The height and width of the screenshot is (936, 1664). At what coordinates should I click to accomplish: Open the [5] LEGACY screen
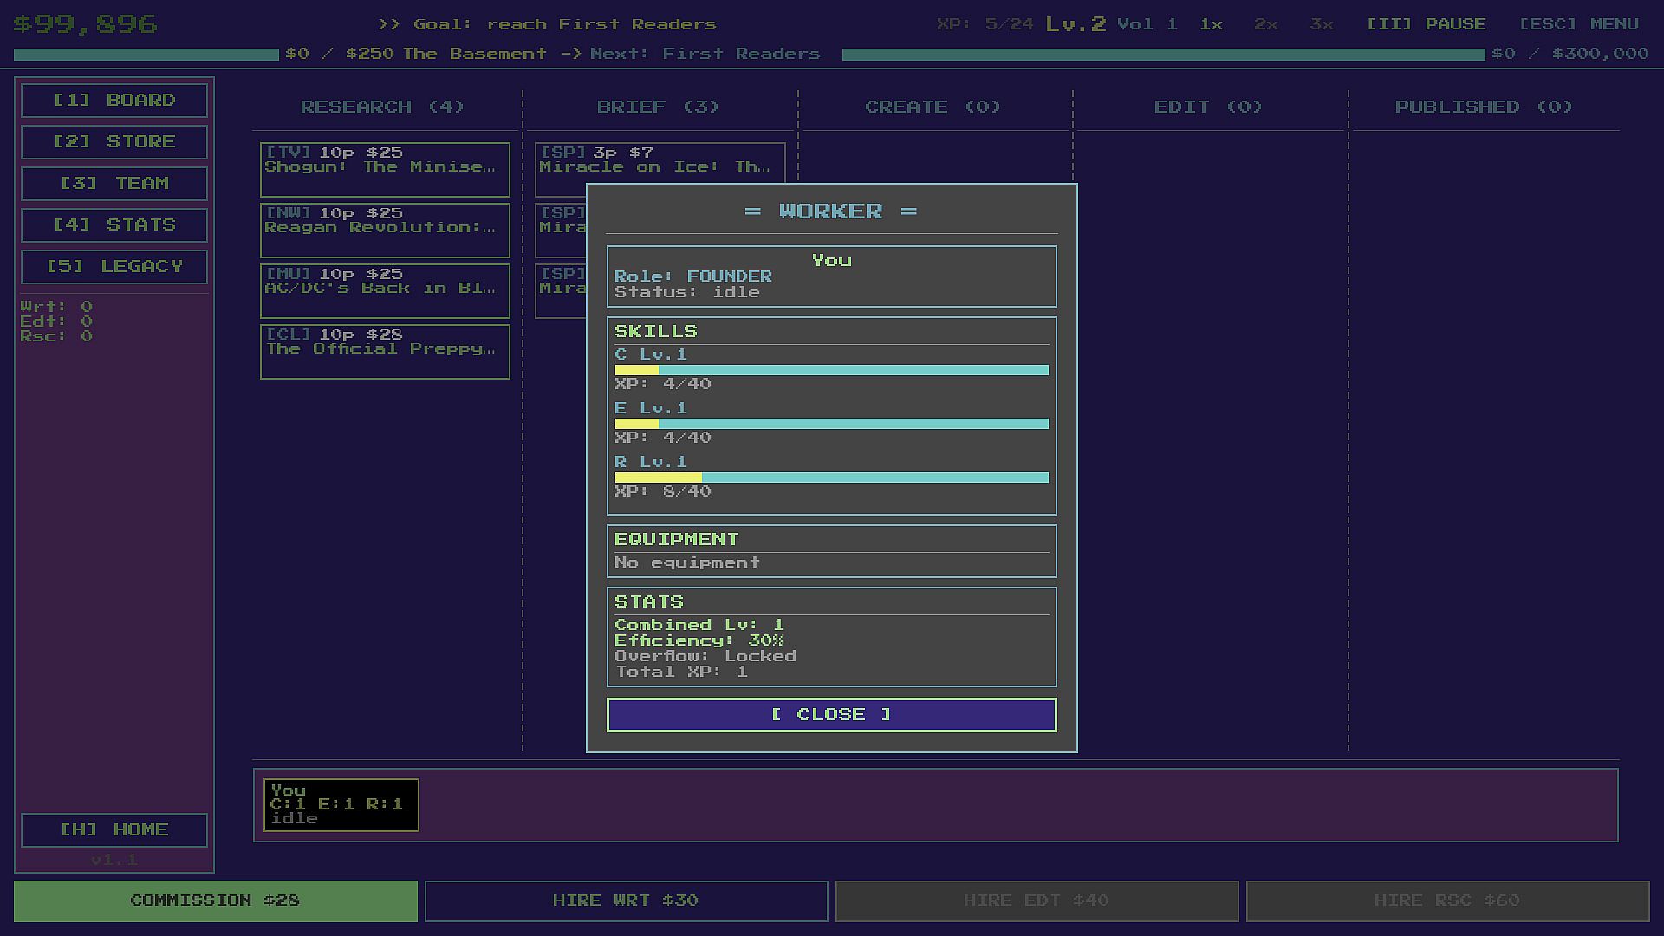(114, 267)
